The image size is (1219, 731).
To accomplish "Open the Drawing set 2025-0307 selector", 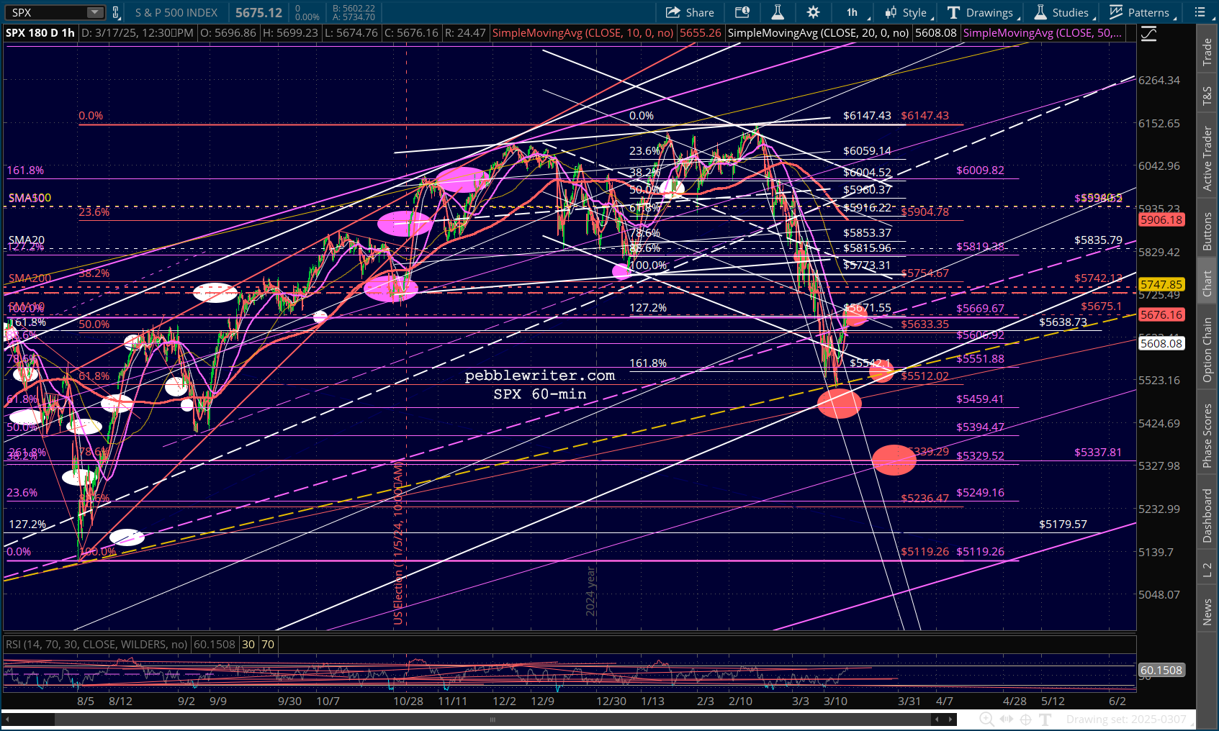I will (x=1129, y=719).
